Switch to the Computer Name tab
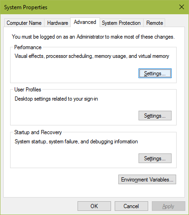This screenshot has width=189, height=215. (x=24, y=23)
